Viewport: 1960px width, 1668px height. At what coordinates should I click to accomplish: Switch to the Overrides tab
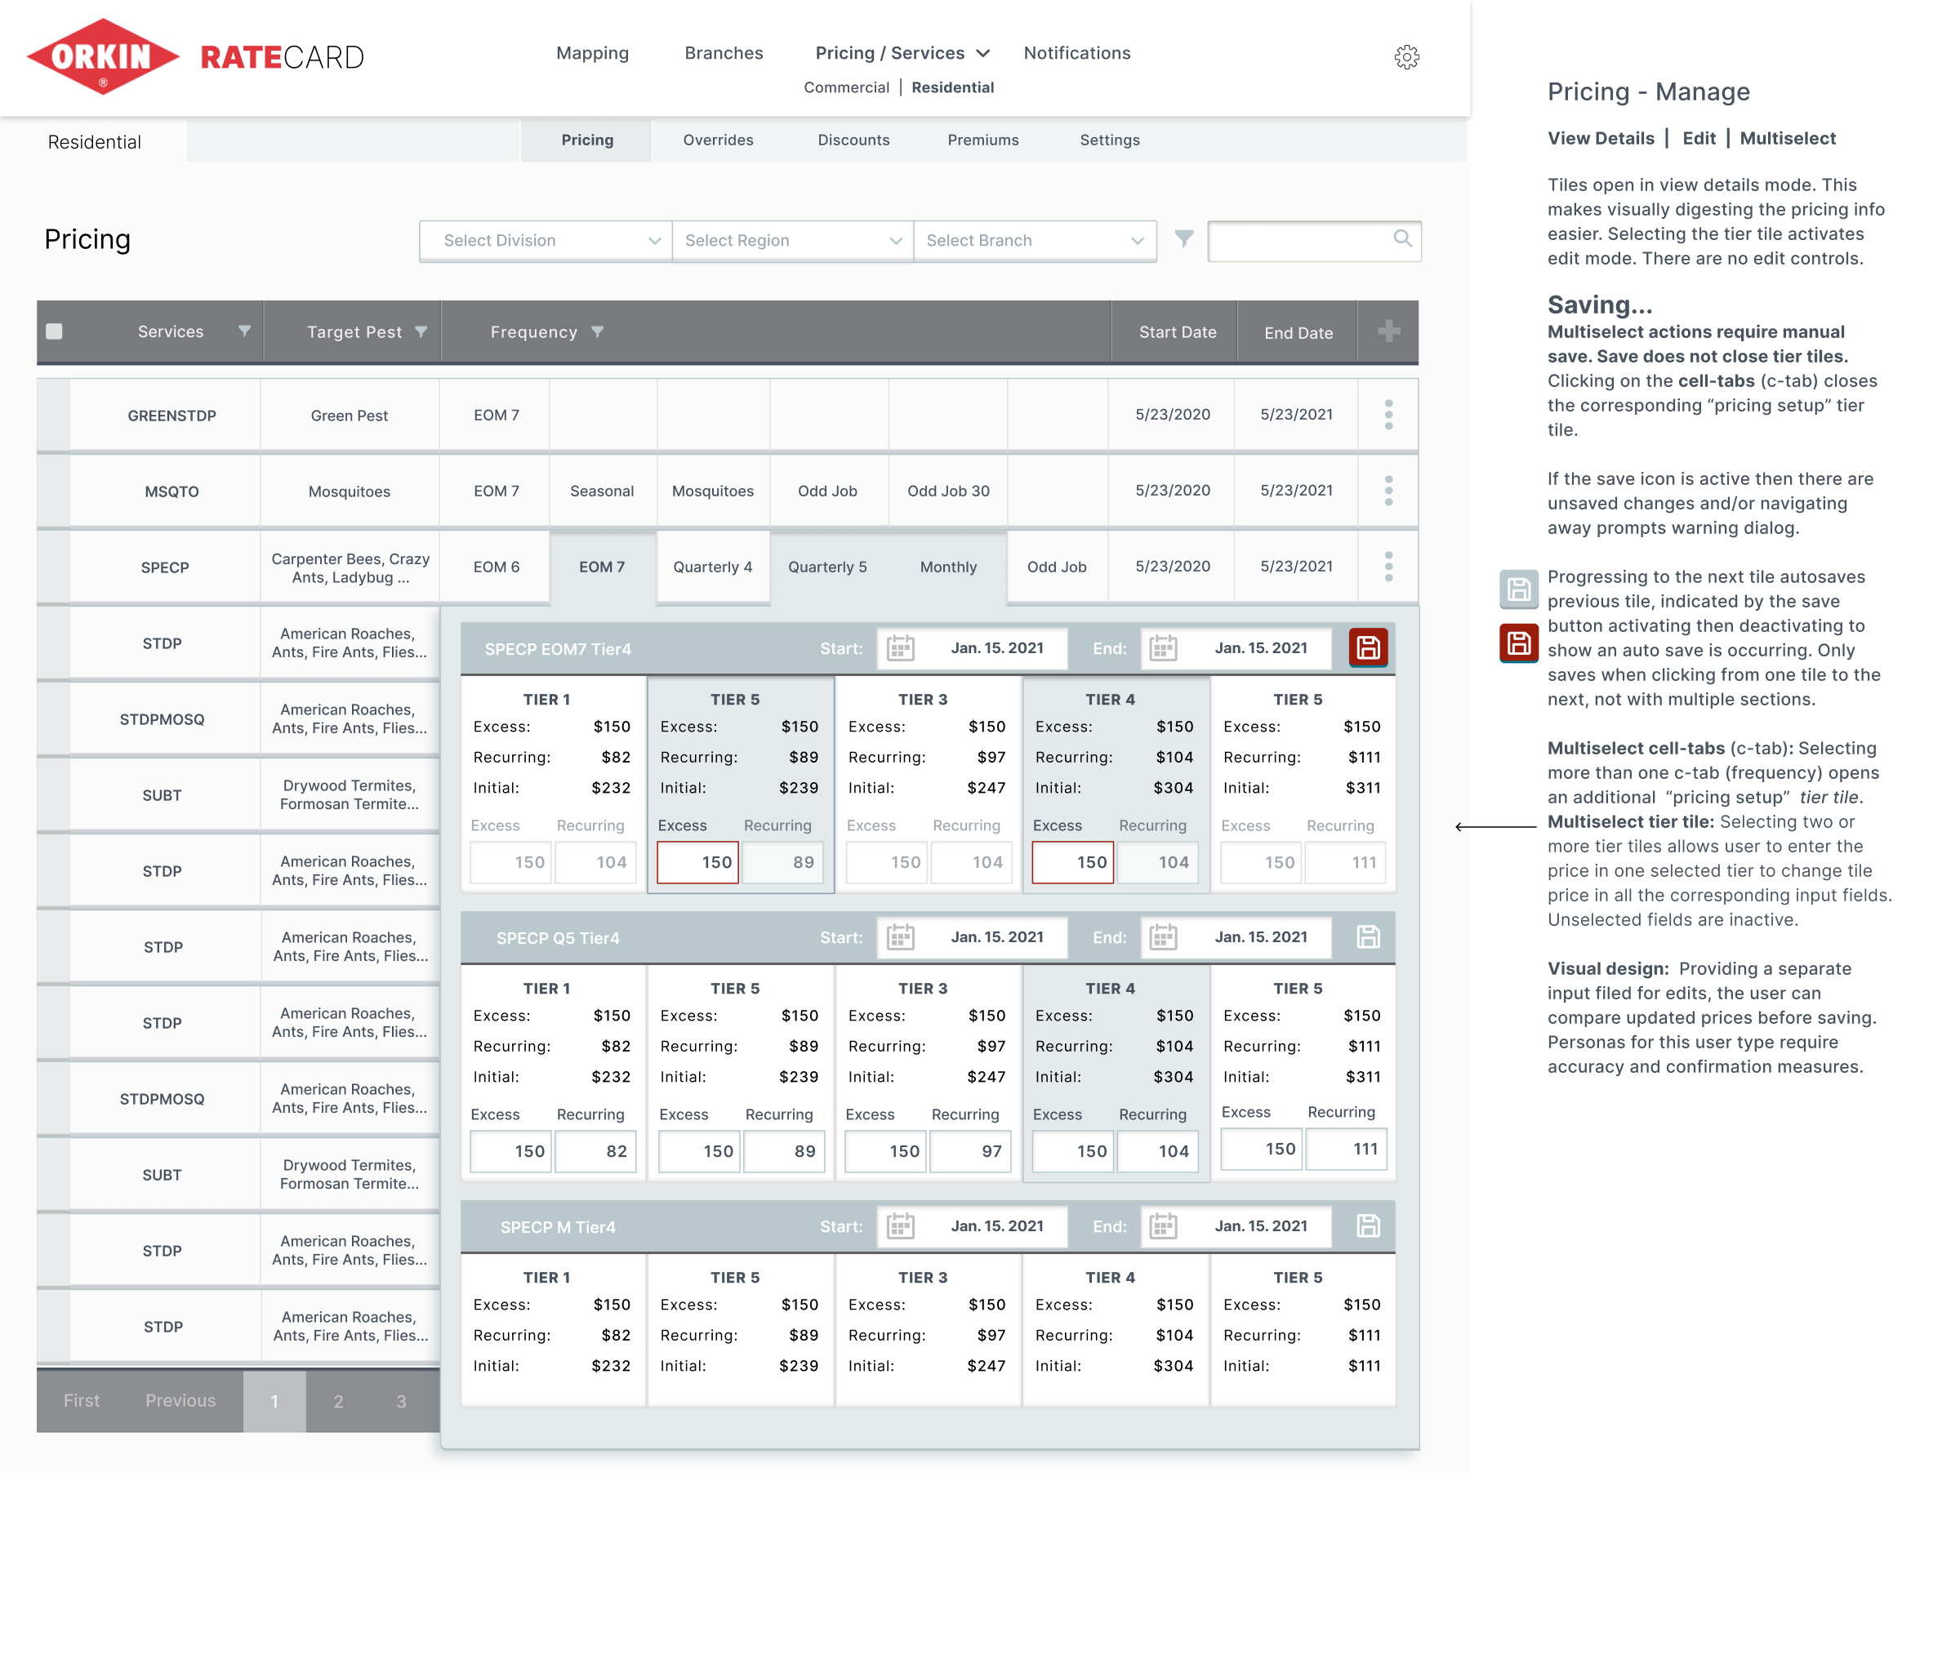(718, 140)
